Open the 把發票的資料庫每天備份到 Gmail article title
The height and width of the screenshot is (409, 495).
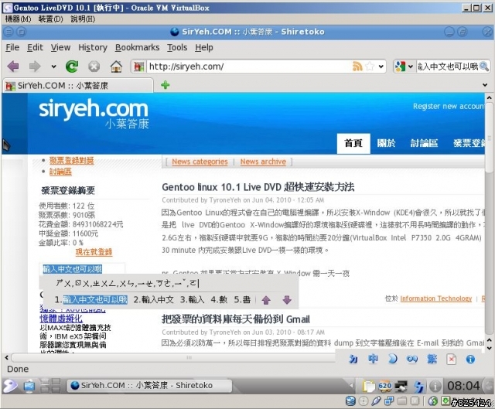coord(235,319)
